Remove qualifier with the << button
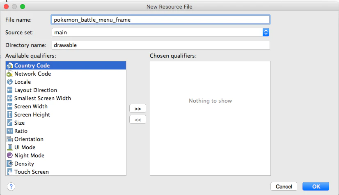Image resolution: width=339 pixels, height=195 pixels. (138, 120)
